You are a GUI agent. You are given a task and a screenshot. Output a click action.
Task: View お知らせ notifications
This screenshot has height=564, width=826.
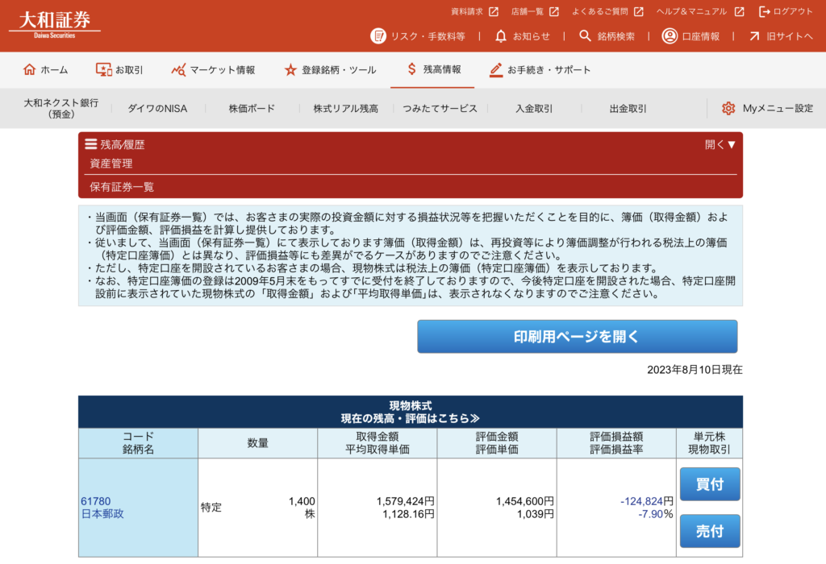(x=523, y=35)
